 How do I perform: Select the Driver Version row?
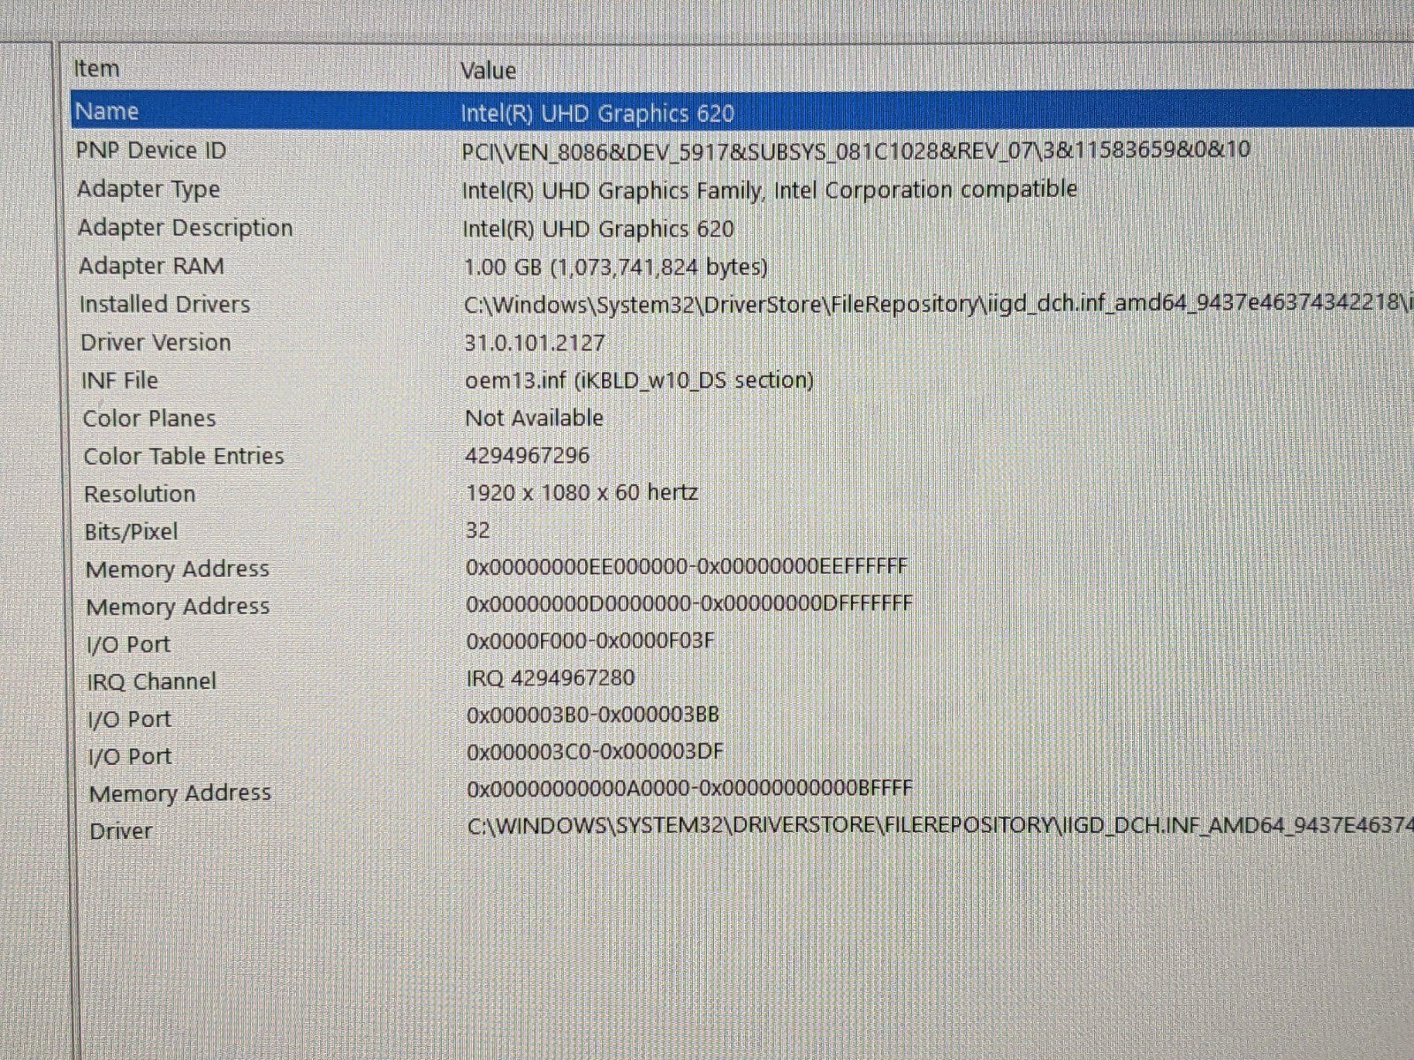(156, 343)
